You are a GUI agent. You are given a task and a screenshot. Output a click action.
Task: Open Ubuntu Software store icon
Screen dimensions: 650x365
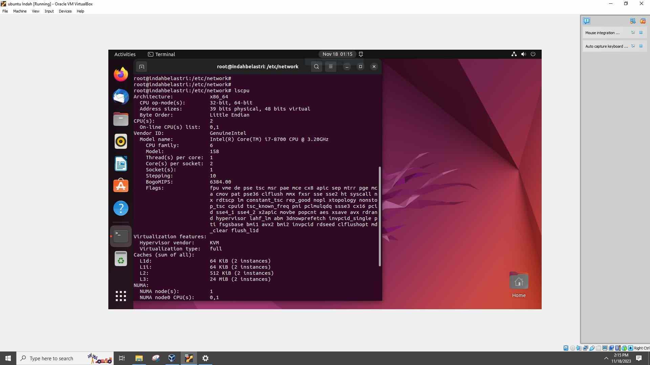[x=121, y=186]
